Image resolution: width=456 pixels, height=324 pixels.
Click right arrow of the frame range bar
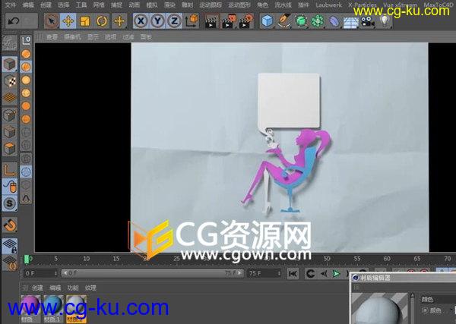[x=239, y=273]
